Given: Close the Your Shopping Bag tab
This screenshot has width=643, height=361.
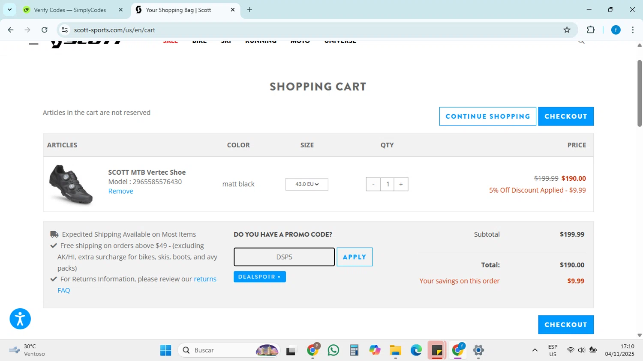Looking at the screenshot, I should click(233, 10).
